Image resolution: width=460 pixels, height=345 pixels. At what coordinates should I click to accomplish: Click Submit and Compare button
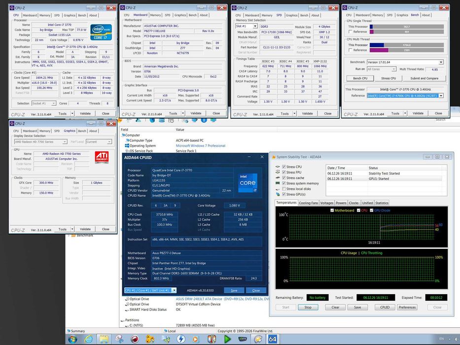pos(424,78)
